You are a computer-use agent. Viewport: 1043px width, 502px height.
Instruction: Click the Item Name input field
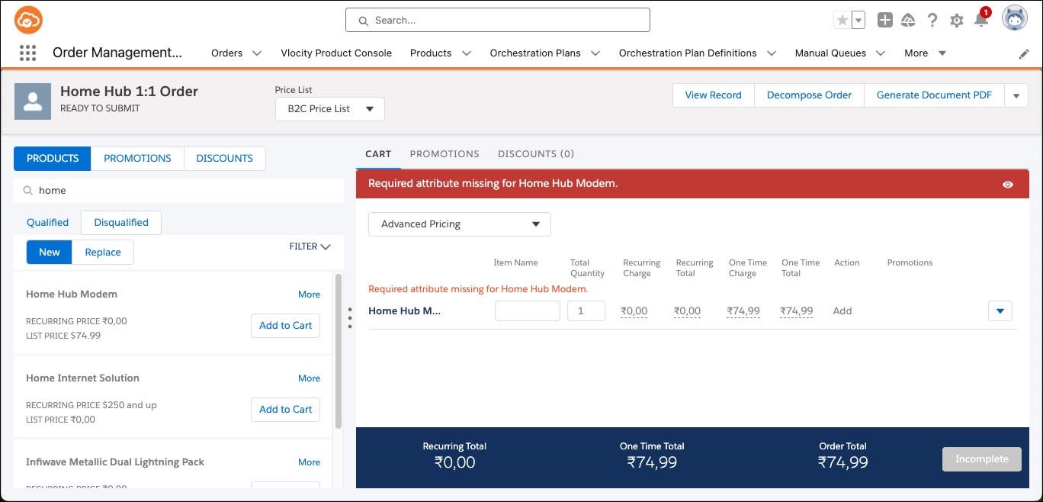pyautogui.click(x=528, y=311)
